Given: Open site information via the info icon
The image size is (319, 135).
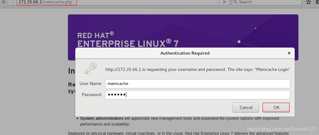Looking at the screenshot, I should click(13, 2).
